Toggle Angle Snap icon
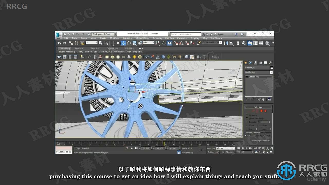Image resolution: width=329 pixels, height=185 pixels. click(181, 43)
